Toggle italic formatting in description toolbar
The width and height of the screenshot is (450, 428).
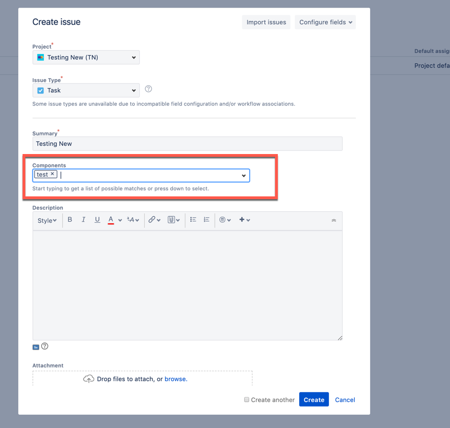click(x=83, y=220)
